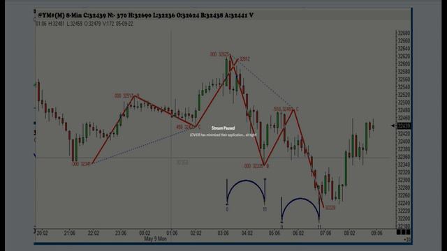This screenshot has height=251, width=447.
Task: Click the 02:02 time axis label
Action: [196, 234]
